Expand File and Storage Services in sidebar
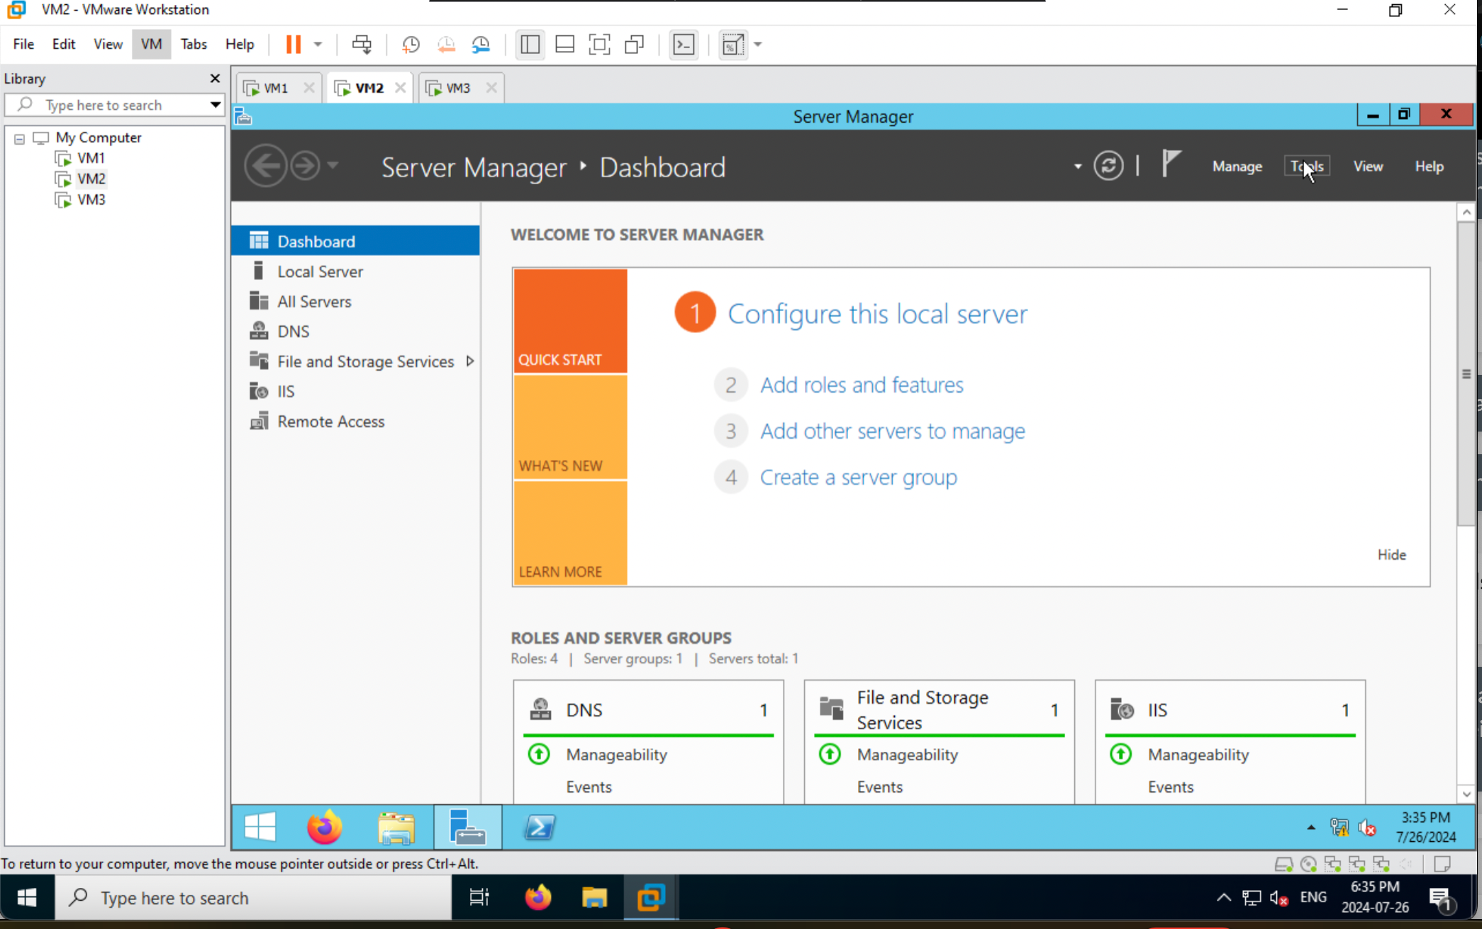 coord(470,361)
